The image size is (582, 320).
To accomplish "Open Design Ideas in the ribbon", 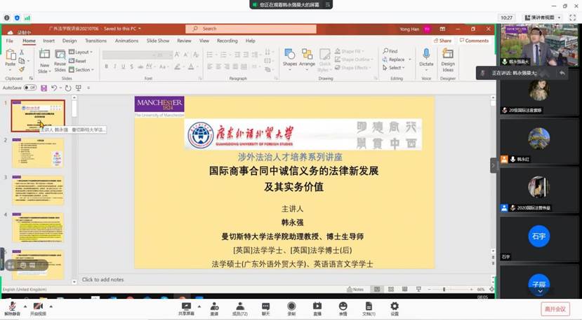I will [448, 59].
